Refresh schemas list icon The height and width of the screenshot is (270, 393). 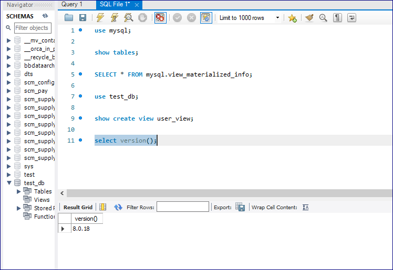[x=45, y=16]
